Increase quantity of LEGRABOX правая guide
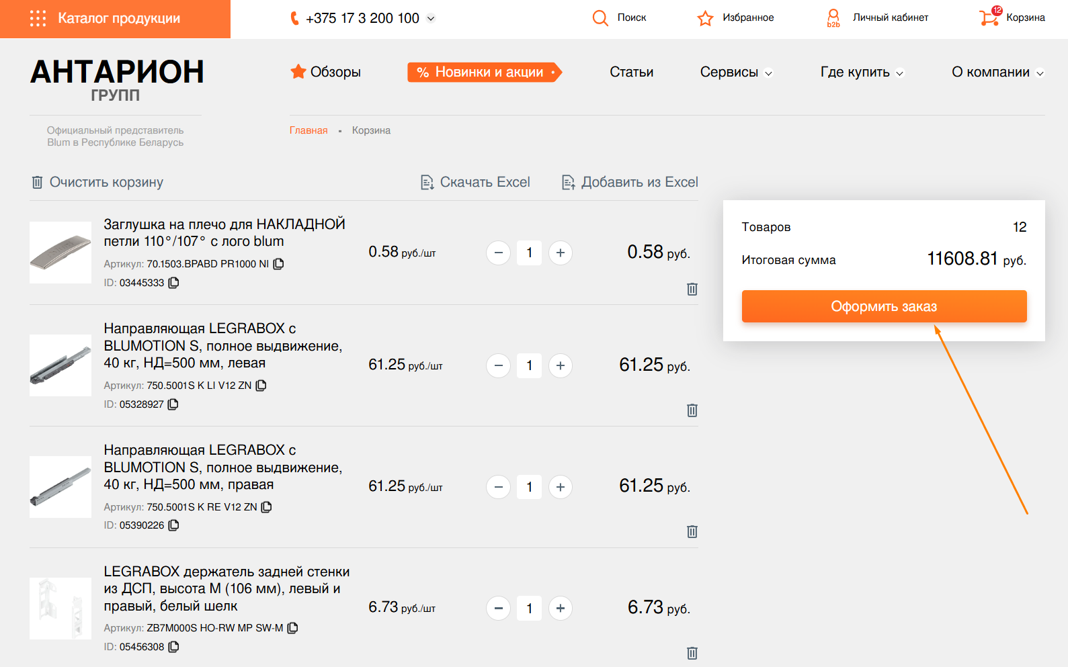This screenshot has height=667, width=1068. pos(561,487)
